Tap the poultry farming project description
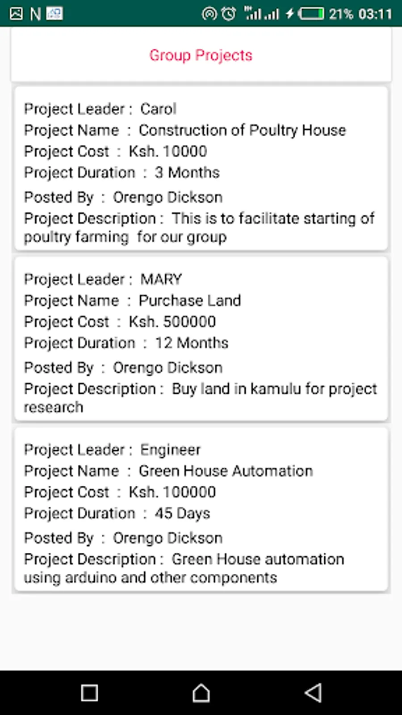 pyautogui.click(x=199, y=227)
